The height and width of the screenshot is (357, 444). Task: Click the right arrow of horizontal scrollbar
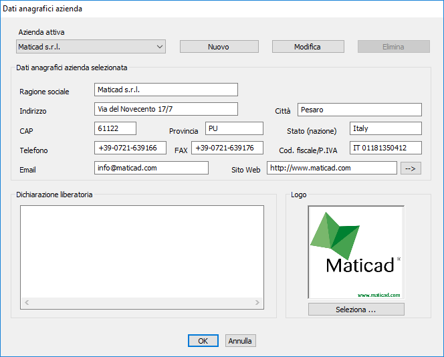point(257,303)
